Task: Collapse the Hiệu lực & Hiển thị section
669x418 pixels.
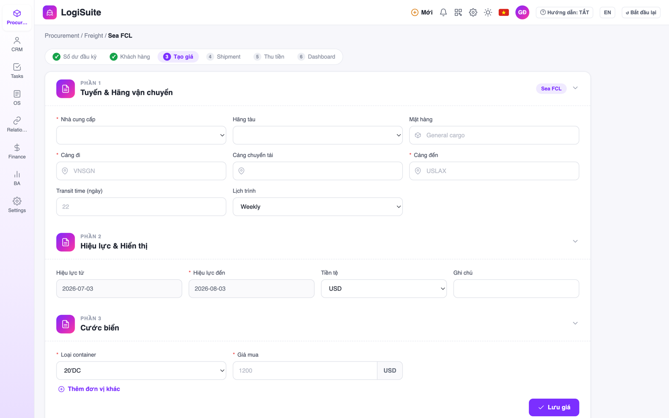Action: pyautogui.click(x=575, y=242)
